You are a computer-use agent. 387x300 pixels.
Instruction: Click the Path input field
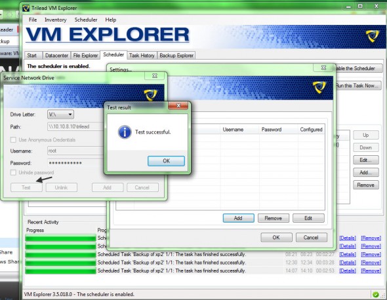pos(75,126)
